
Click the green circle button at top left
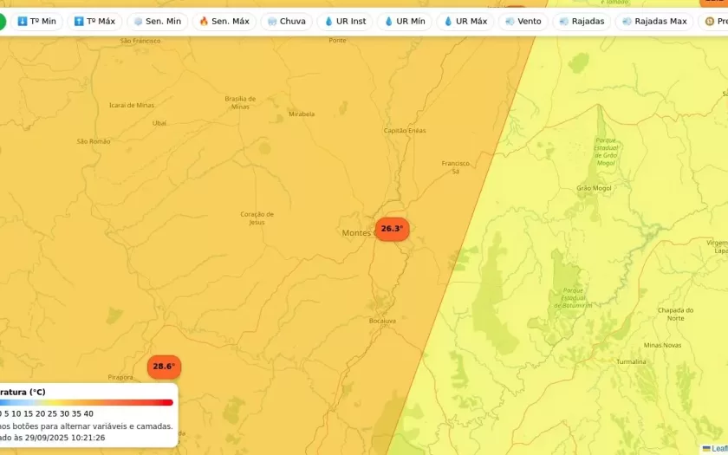pos(2,22)
